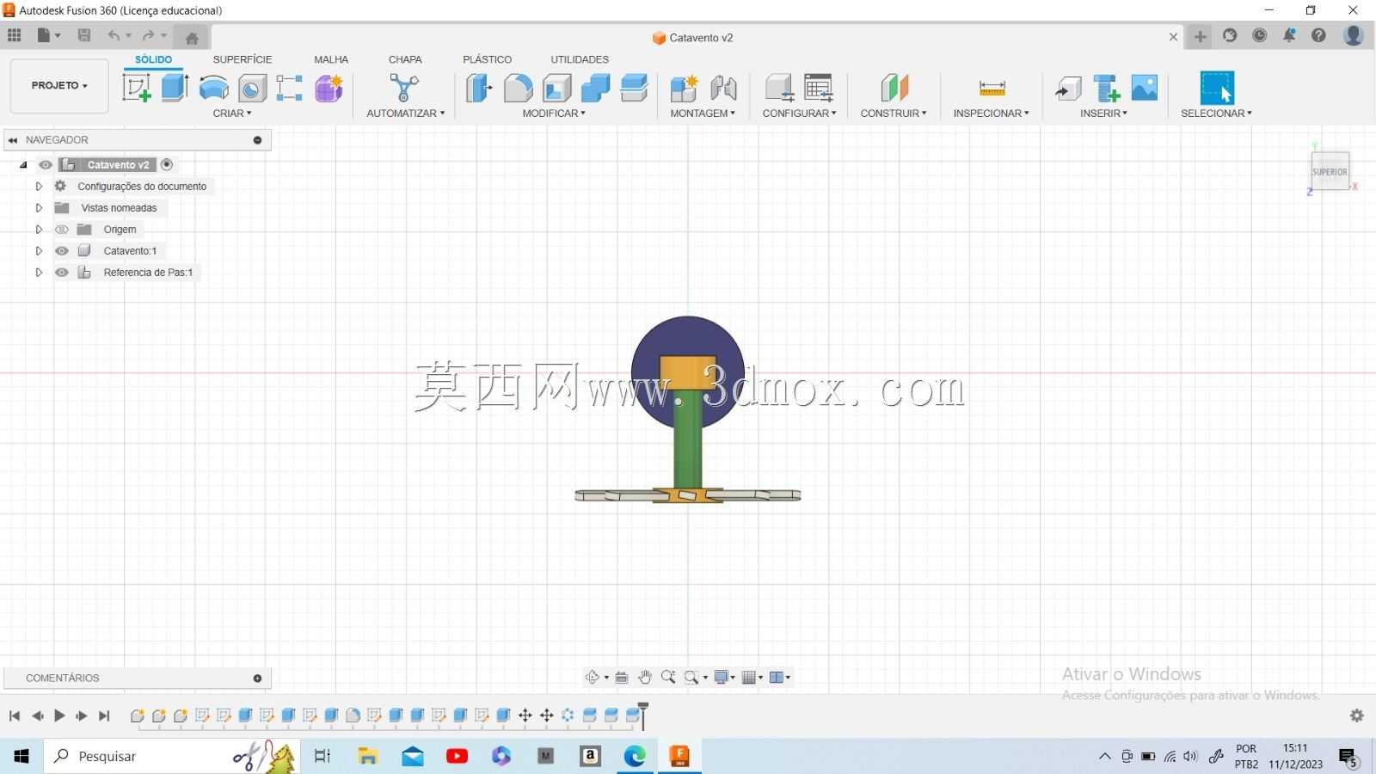The image size is (1376, 774).
Task: Select the Pan hand tool
Action: pyautogui.click(x=644, y=678)
